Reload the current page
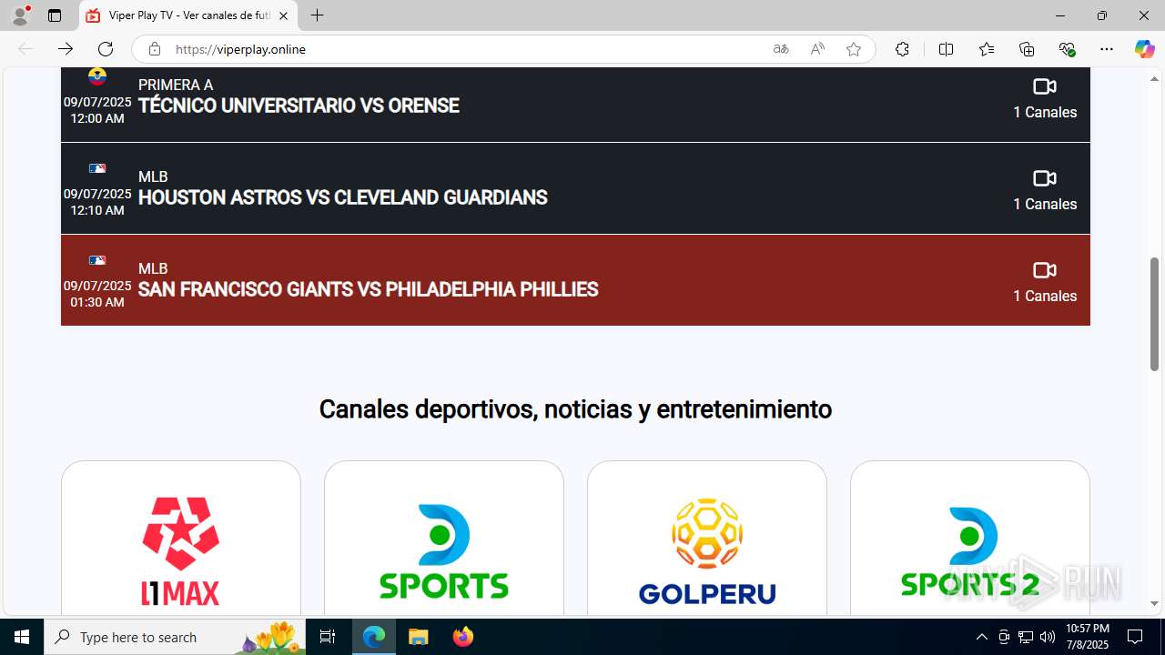The height and width of the screenshot is (655, 1165). [106, 49]
